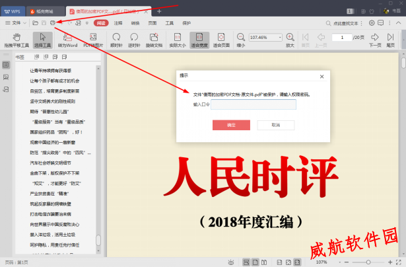406x267 pixels.
Task: Collapse the ribbon with the up chevron
Action: tap(398, 23)
